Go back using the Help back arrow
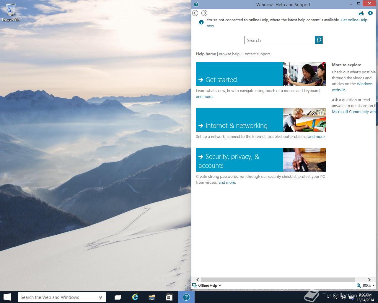Screen dimensions: 378x303 (195, 13)
